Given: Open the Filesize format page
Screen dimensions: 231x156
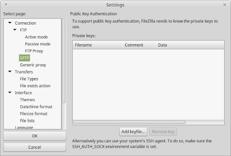Looking at the screenshot, I should 33,114.
